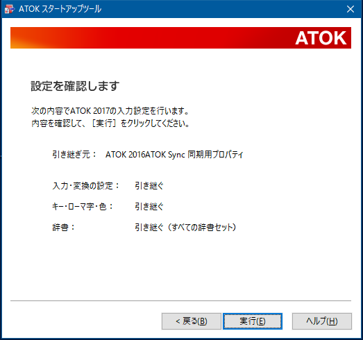Click the horizontal separator above the buttons

pos(180,301)
